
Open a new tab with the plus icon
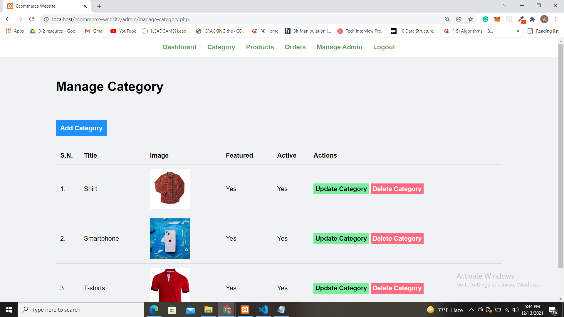click(99, 6)
